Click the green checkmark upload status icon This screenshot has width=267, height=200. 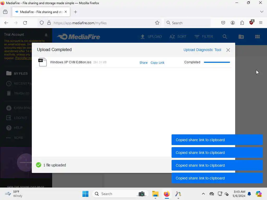[x=39, y=165]
